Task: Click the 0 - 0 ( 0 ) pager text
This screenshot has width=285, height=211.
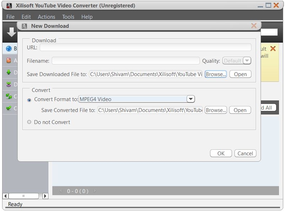Action: pyautogui.click(x=77, y=191)
